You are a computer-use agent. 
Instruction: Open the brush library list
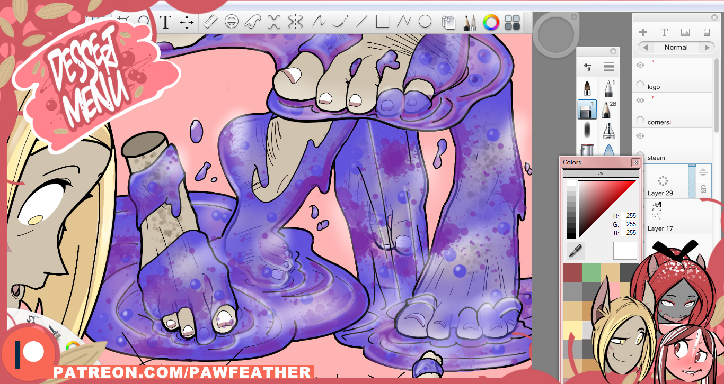608,67
